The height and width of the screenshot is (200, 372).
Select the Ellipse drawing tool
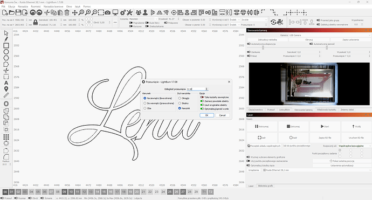coord(6,52)
